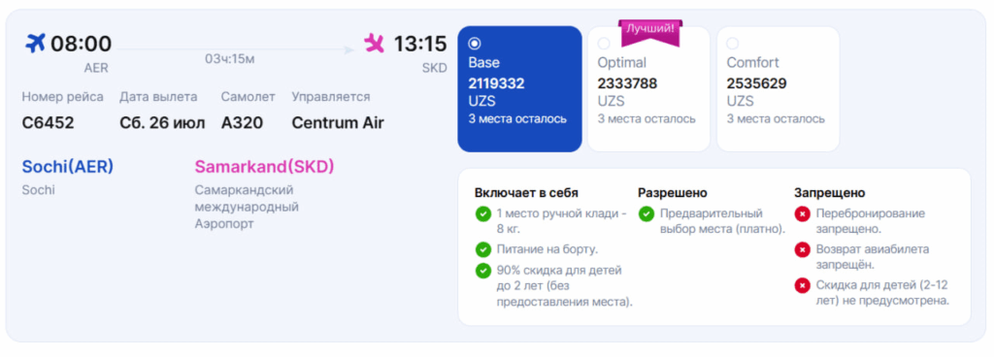The height and width of the screenshot is (357, 994).
Task: Click the blue departure airplane icon
Action: pyautogui.click(x=36, y=43)
